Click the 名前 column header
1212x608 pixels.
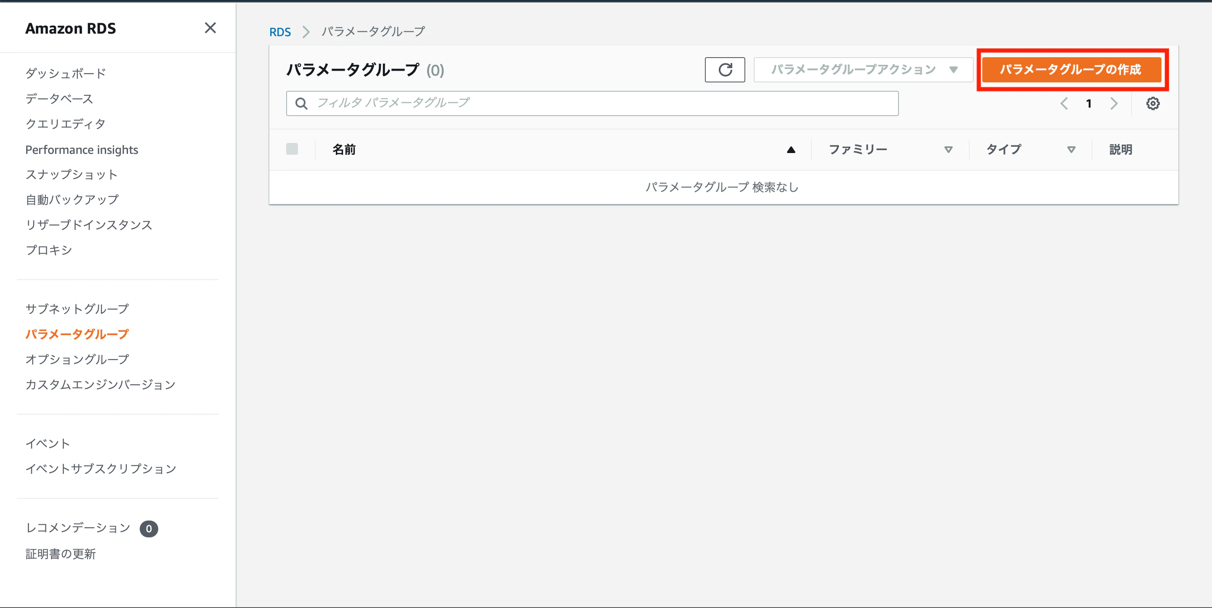tap(344, 150)
